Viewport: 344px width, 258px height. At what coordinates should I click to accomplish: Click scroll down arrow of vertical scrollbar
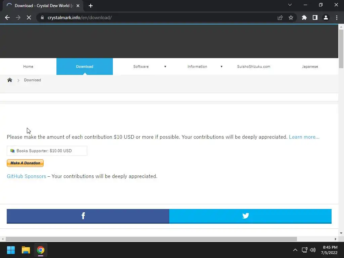point(341,233)
